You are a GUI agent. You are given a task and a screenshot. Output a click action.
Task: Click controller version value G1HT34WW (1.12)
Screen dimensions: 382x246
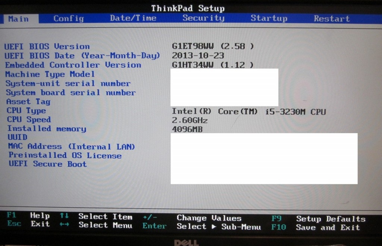coord(212,65)
